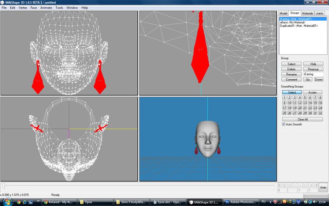Click the Groups tab
329x206 pixels.
[x=295, y=13]
